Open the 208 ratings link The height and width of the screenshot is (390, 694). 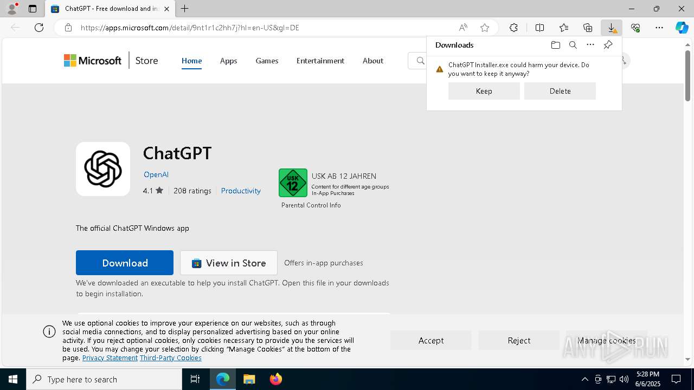click(x=192, y=191)
